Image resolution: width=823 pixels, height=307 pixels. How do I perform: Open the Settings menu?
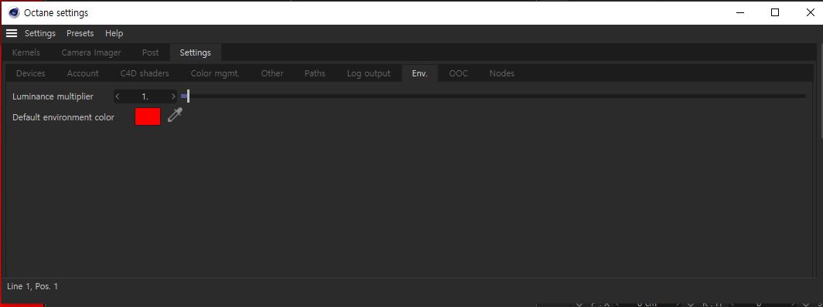[x=40, y=33]
